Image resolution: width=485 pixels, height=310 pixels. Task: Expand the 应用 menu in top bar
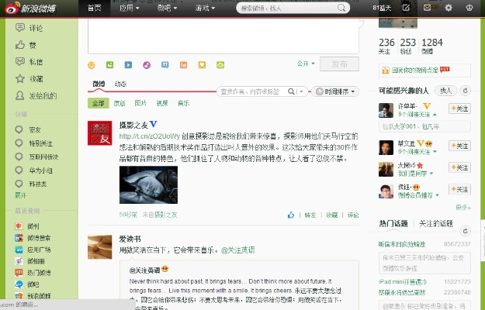pyautogui.click(x=130, y=8)
